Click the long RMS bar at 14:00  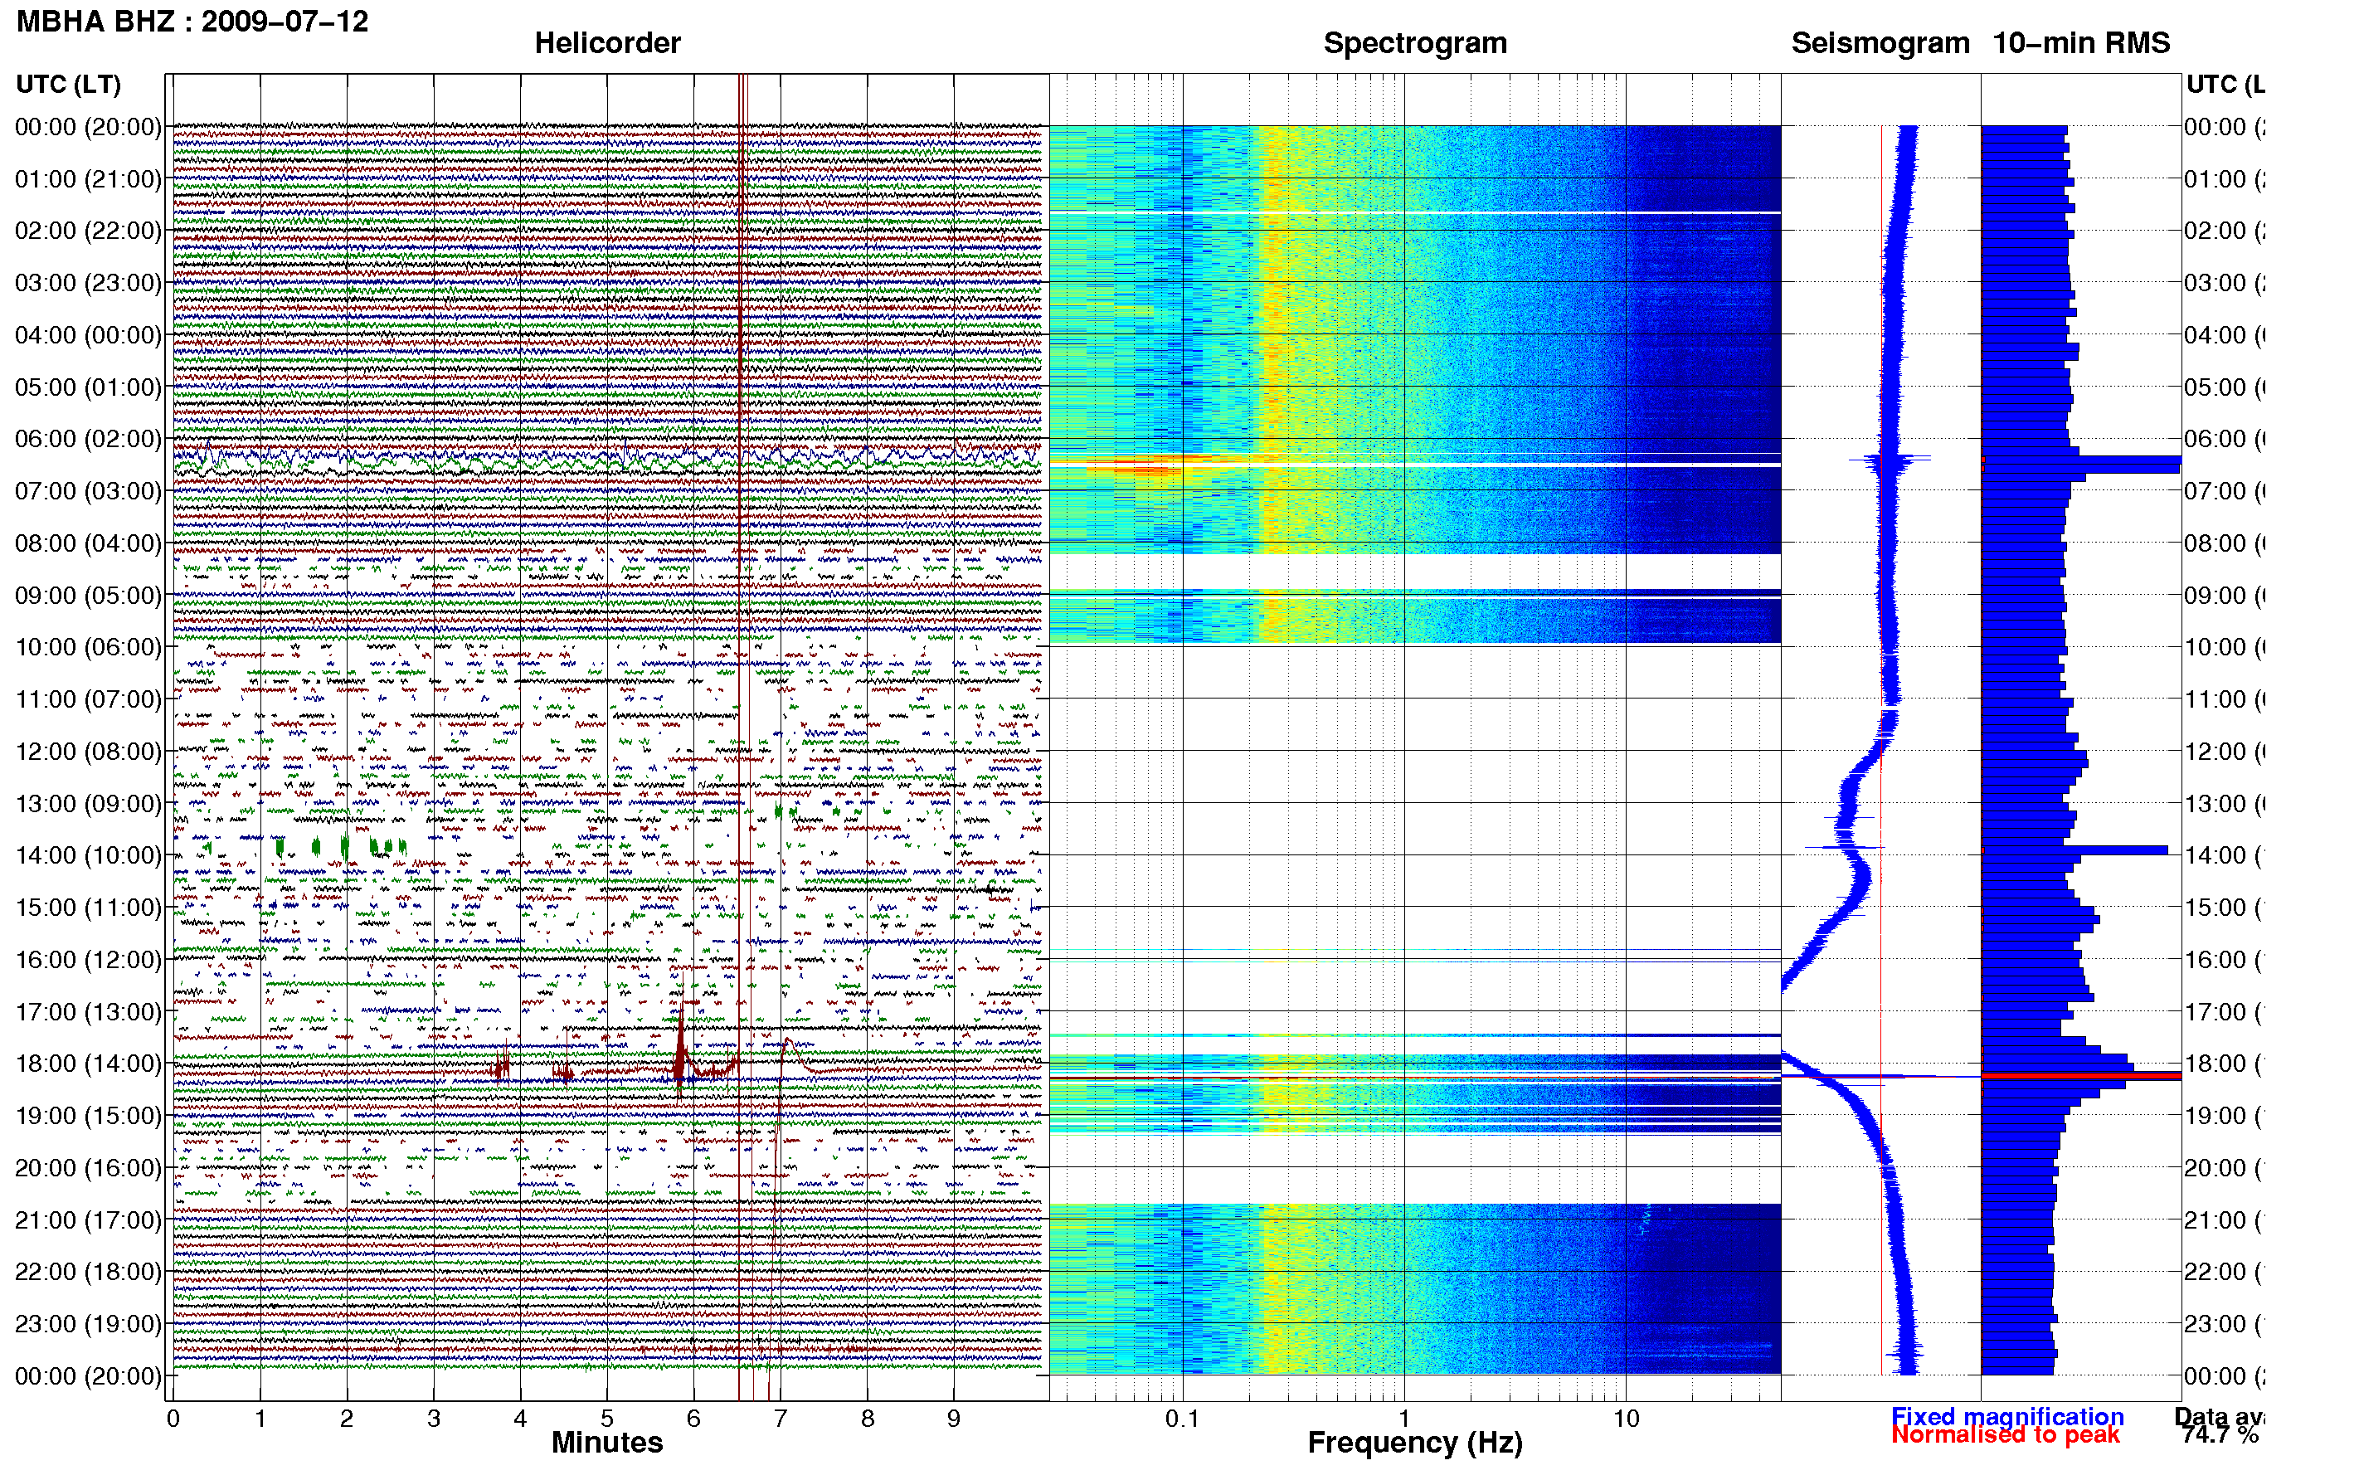2074,850
